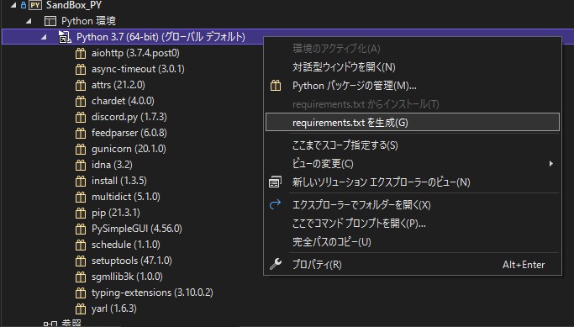The width and height of the screenshot is (574, 327).
Task: Click the window icon beside 新しいソリューション エクスプローラーのビュー
Action: coord(276,182)
